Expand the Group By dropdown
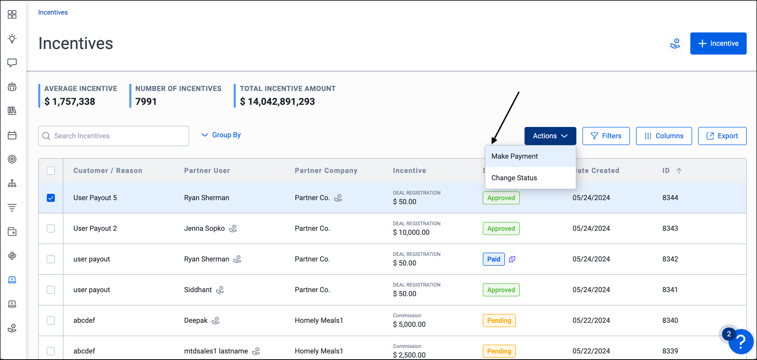The image size is (757, 360). pos(221,135)
